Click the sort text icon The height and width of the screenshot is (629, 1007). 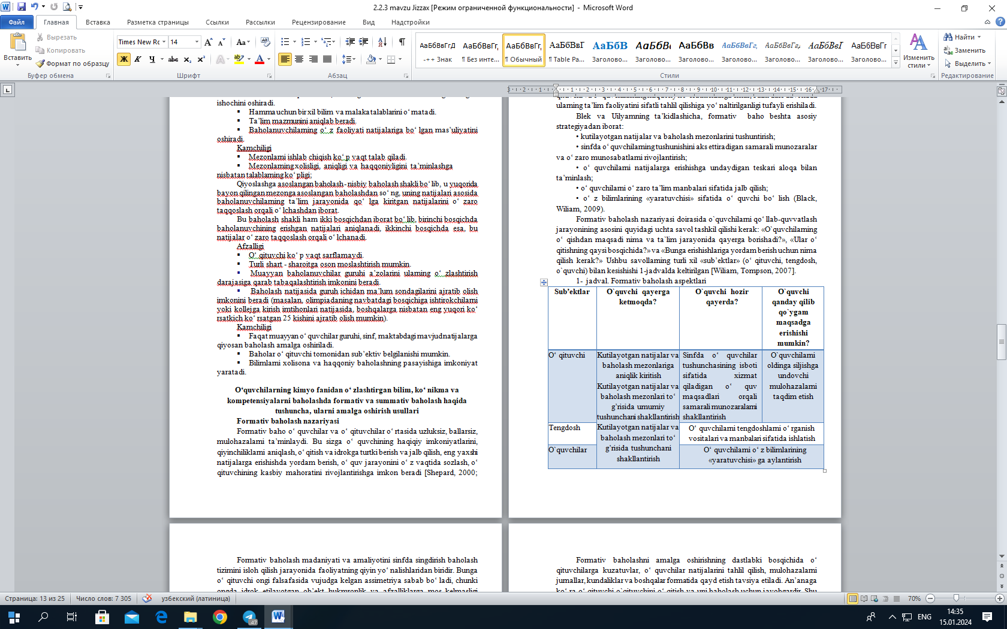382,42
